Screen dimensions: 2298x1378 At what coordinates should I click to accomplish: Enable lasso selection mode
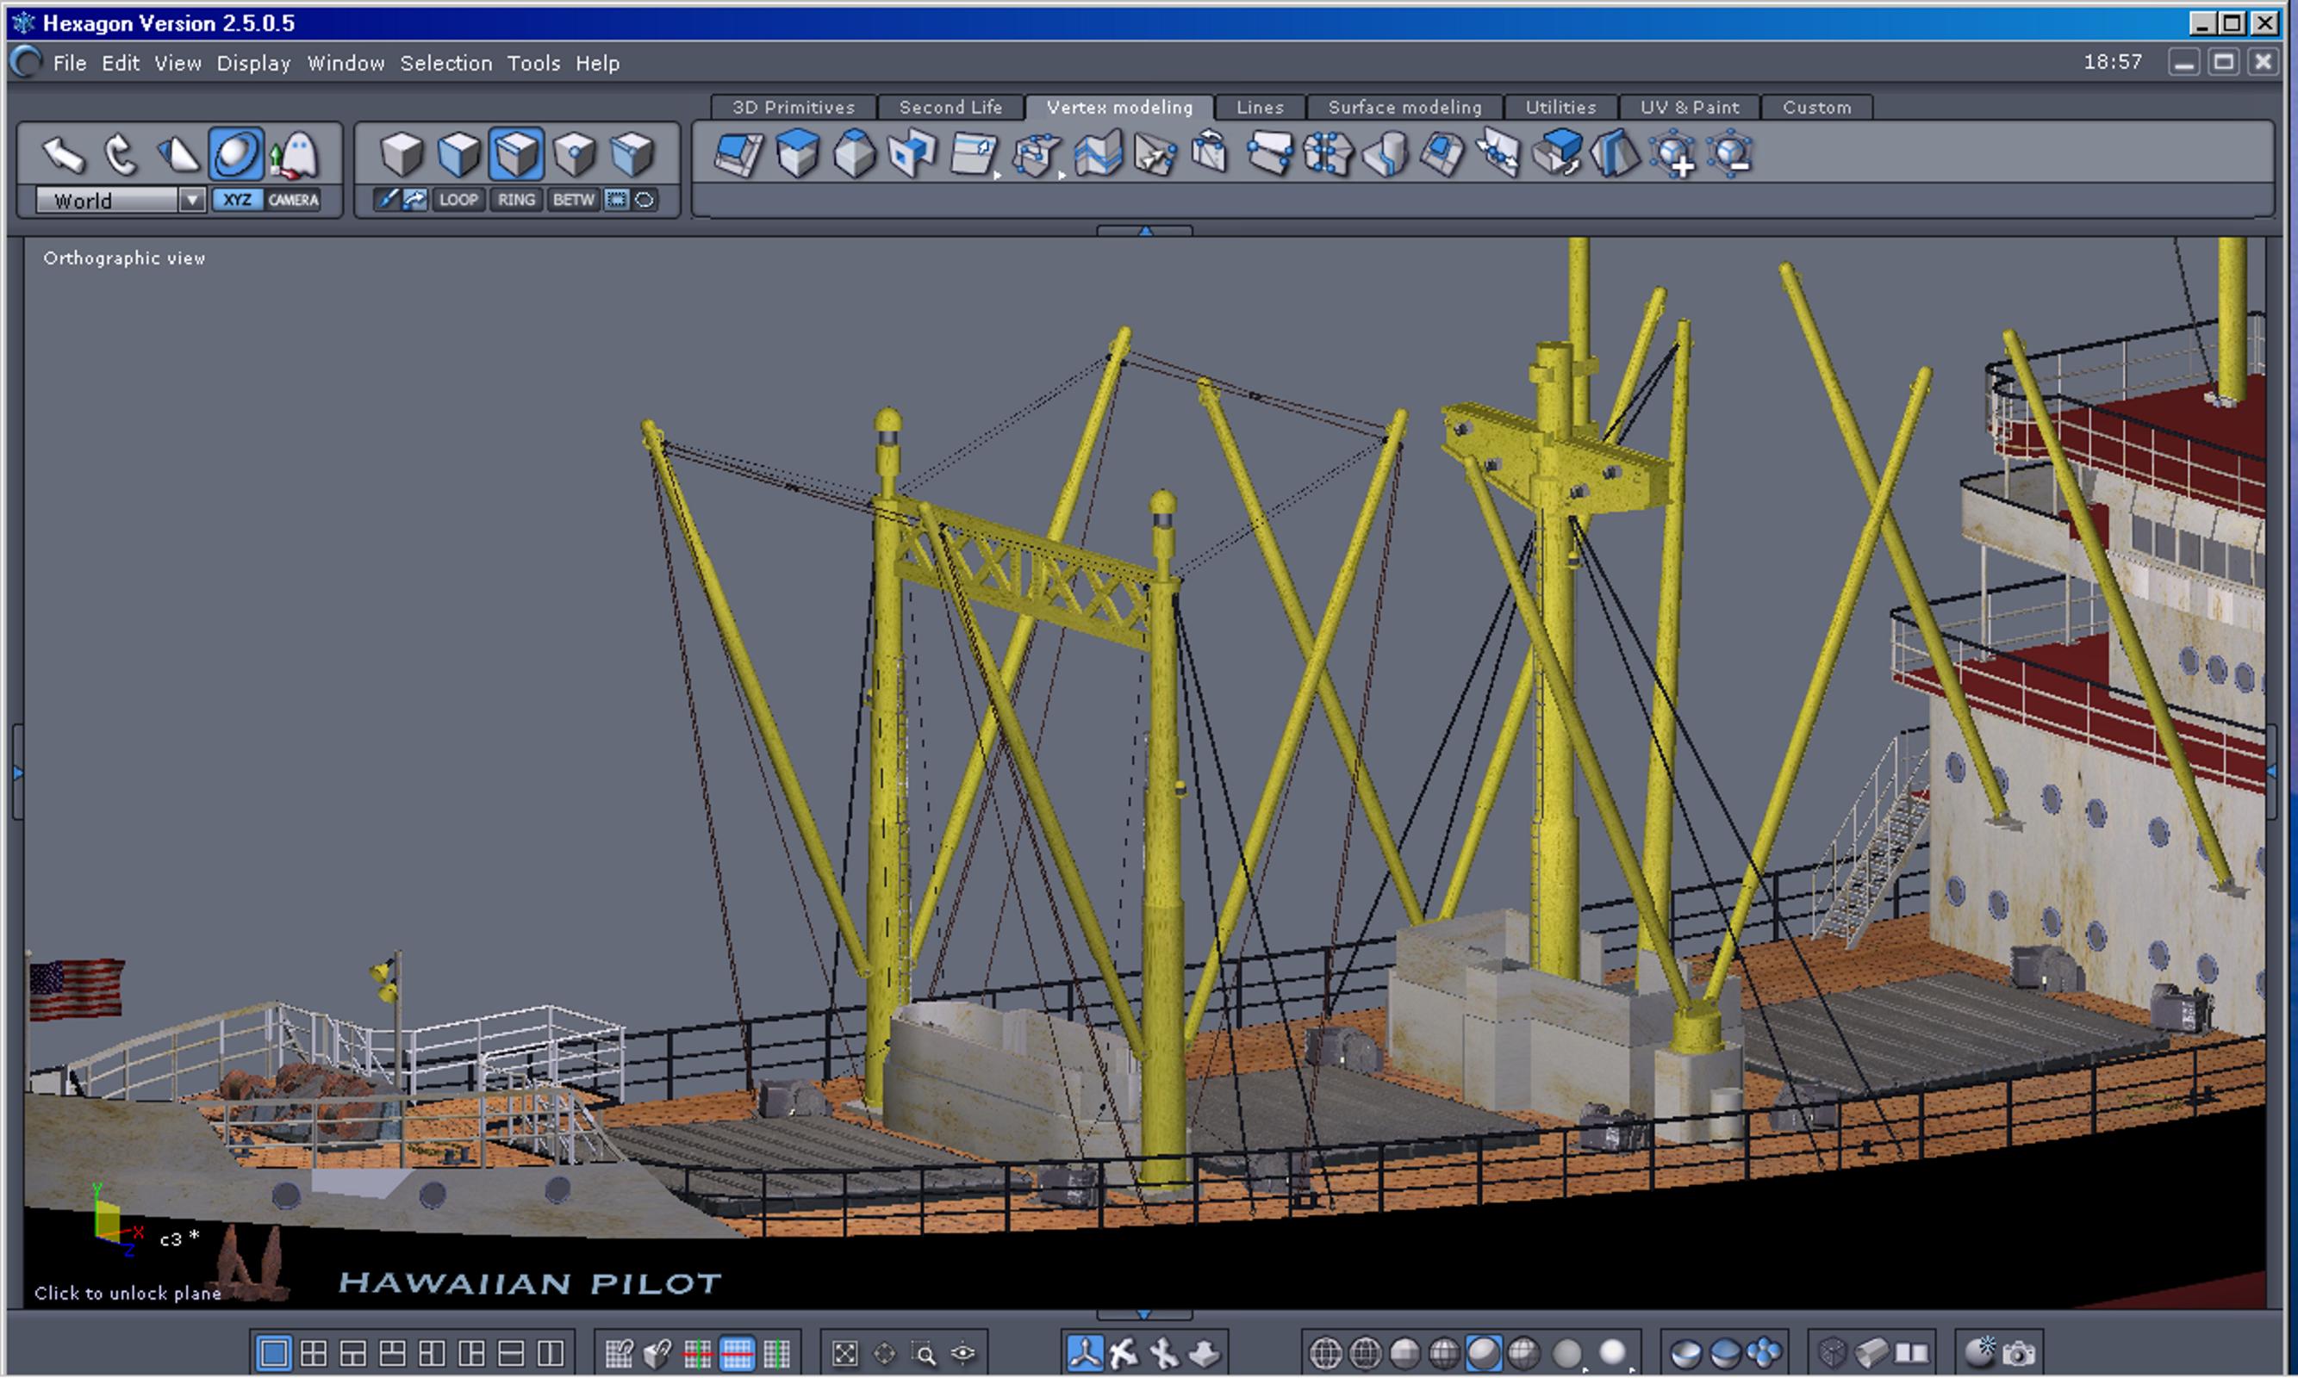[x=644, y=200]
